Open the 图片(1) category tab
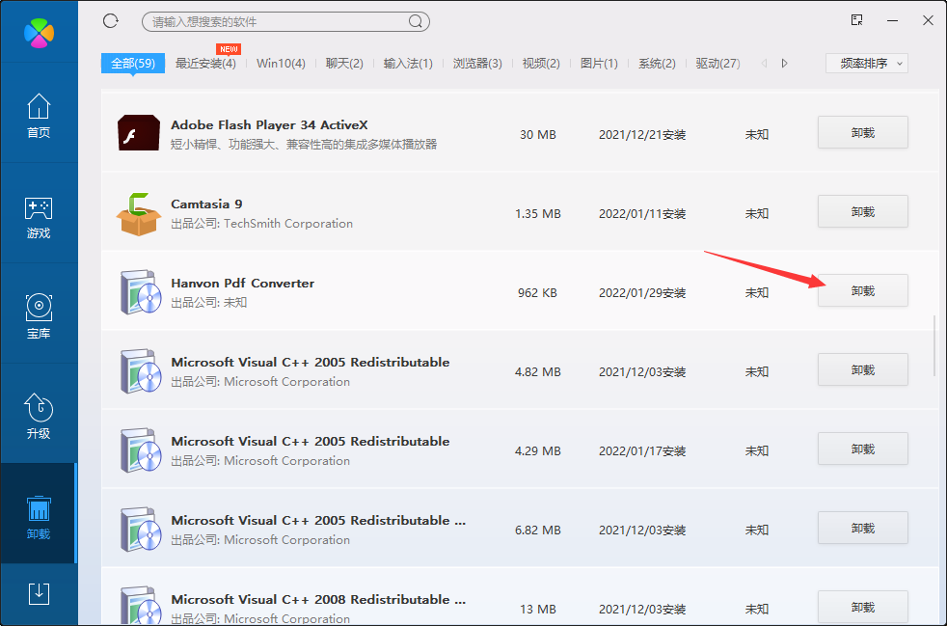947x626 pixels. [x=599, y=64]
